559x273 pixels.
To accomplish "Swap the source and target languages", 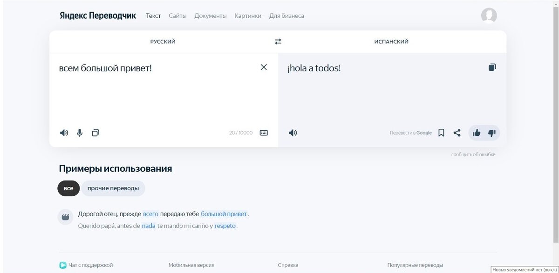I will point(278,41).
